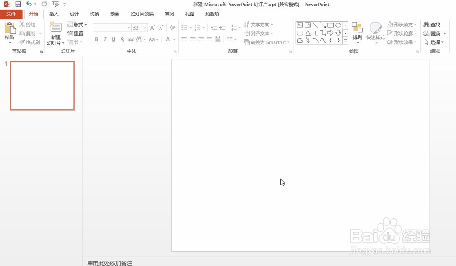This screenshot has height=266, width=456.
Task: Select the Isosceles Triangle shape
Action: tap(308, 33)
